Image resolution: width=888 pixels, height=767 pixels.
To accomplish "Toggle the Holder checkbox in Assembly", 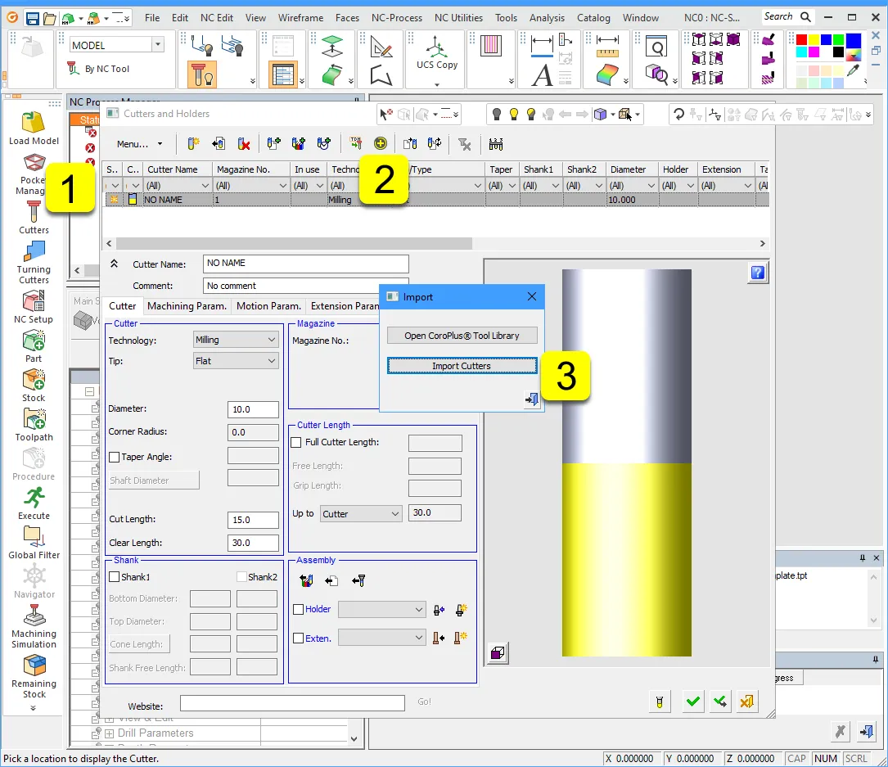I will (x=299, y=610).
